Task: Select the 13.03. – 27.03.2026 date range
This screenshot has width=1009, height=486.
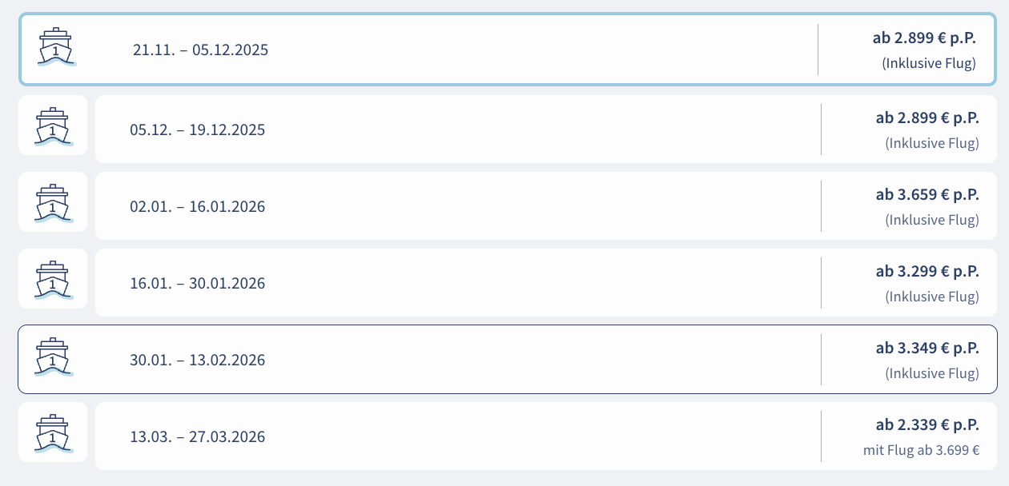Action: point(197,436)
